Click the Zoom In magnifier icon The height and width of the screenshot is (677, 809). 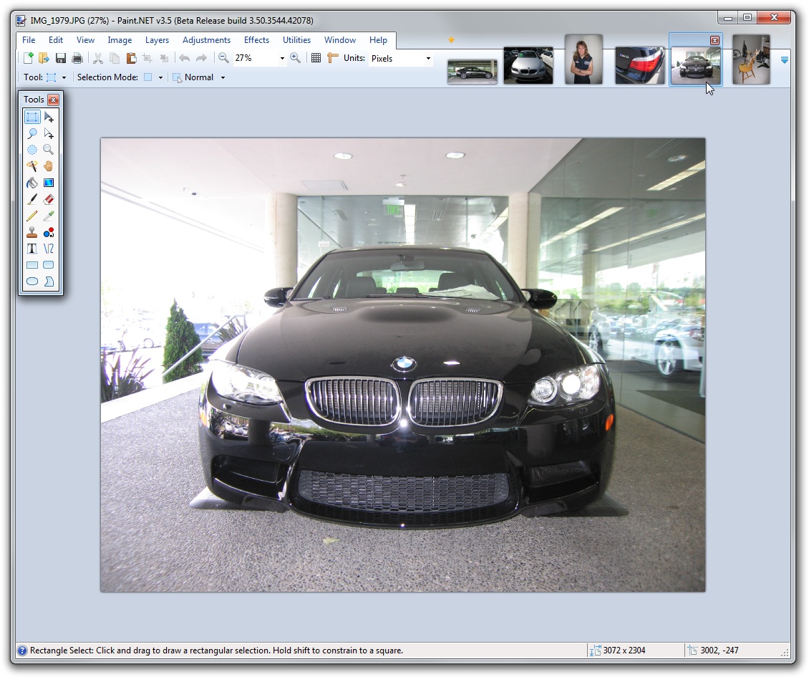[x=295, y=58]
